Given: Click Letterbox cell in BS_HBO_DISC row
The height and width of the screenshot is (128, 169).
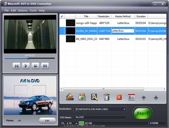Looking at the screenshot, I should pyautogui.click(x=123, y=39).
